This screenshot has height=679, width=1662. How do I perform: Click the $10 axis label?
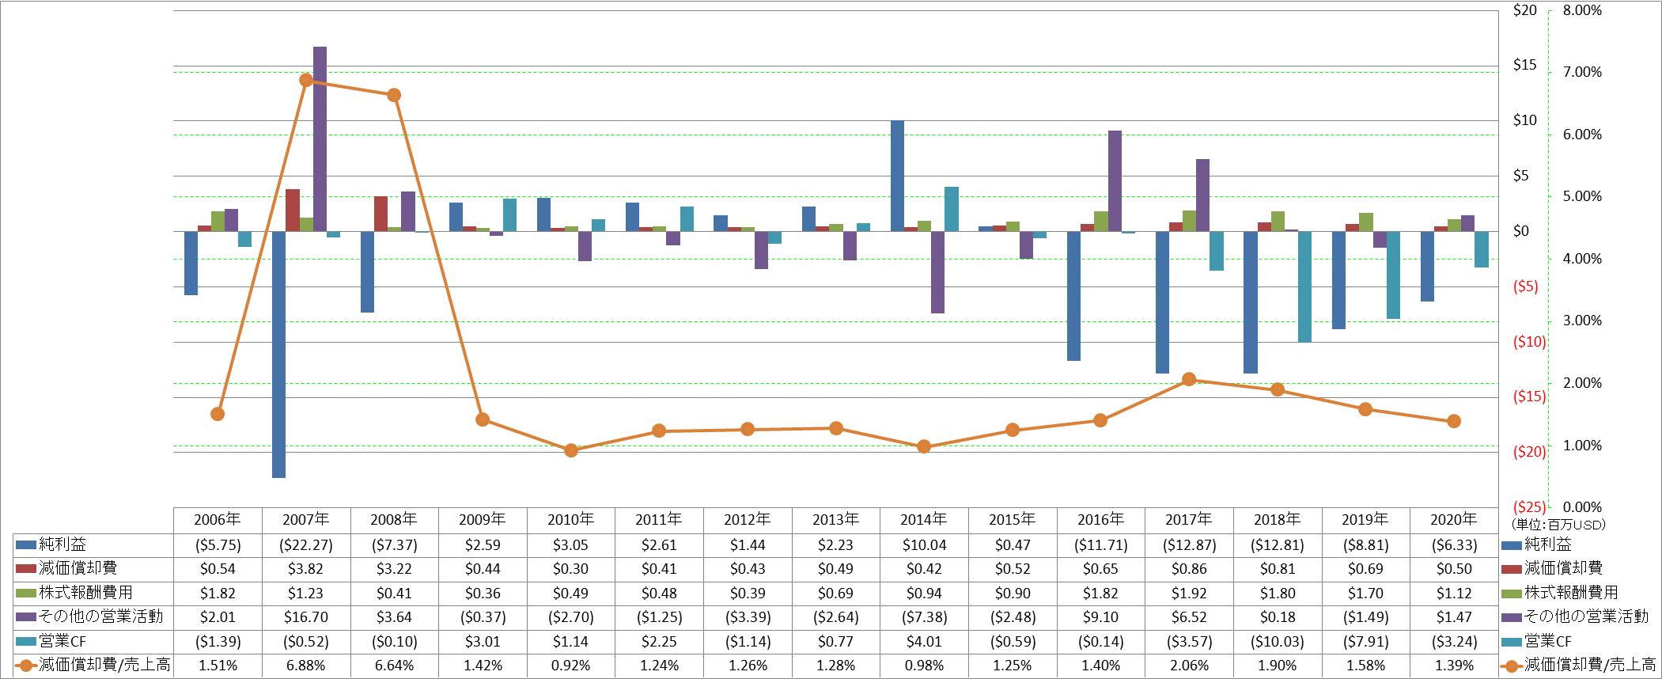(1524, 120)
